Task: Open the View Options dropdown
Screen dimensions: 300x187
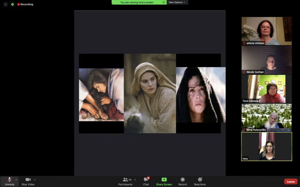Action: click(177, 2)
